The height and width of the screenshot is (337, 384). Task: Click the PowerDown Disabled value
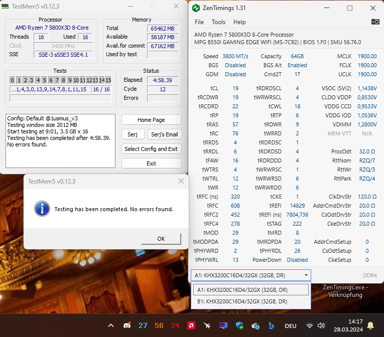coord(297,260)
